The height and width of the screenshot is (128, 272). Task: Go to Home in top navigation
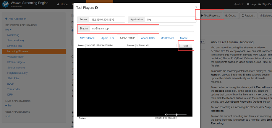click(62, 4)
